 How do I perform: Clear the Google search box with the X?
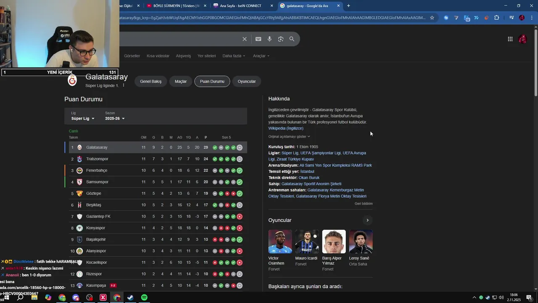(244, 39)
